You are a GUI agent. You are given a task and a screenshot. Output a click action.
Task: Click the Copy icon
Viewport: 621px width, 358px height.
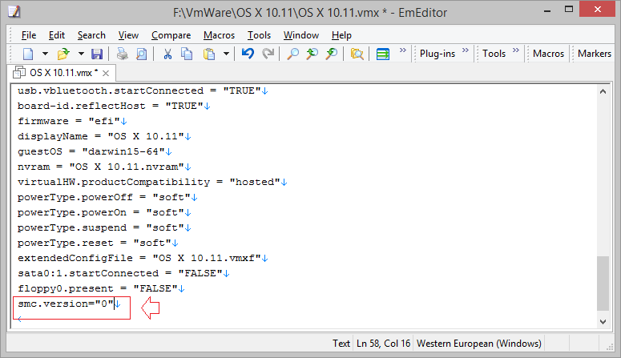tap(187, 54)
